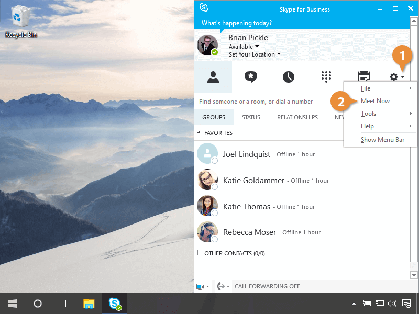Open the Tools submenu
This screenshot has width=419, height=314.
[369, 114]
